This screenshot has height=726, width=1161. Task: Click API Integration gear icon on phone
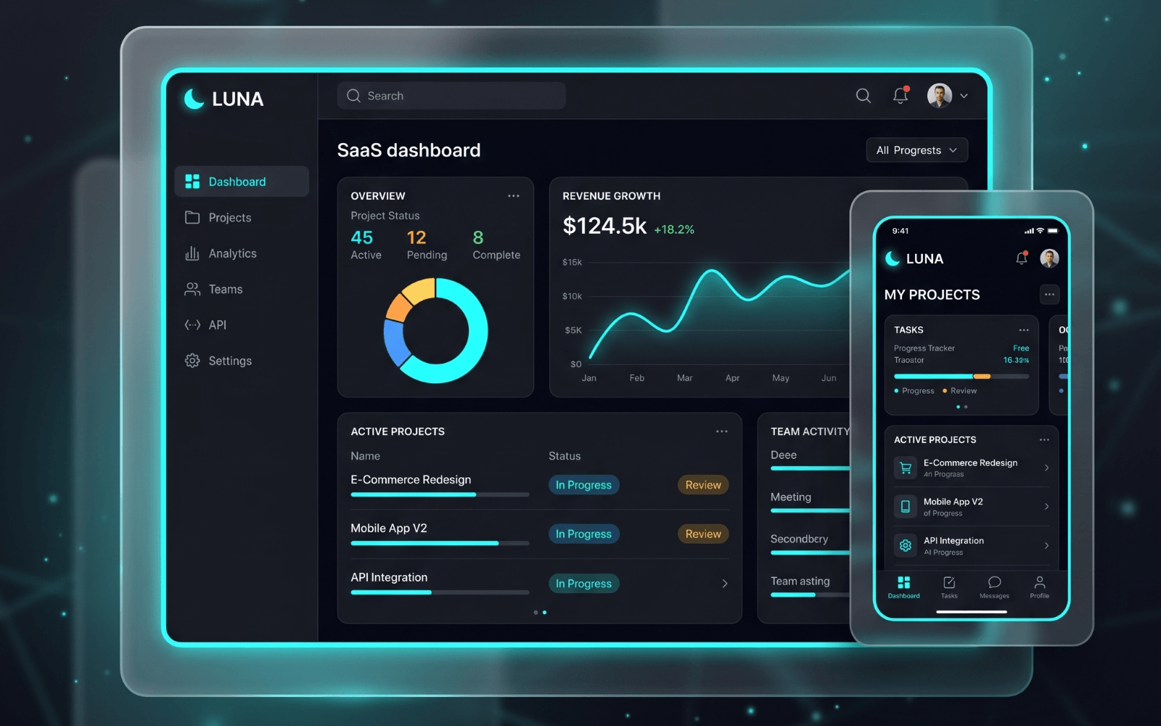906,545
